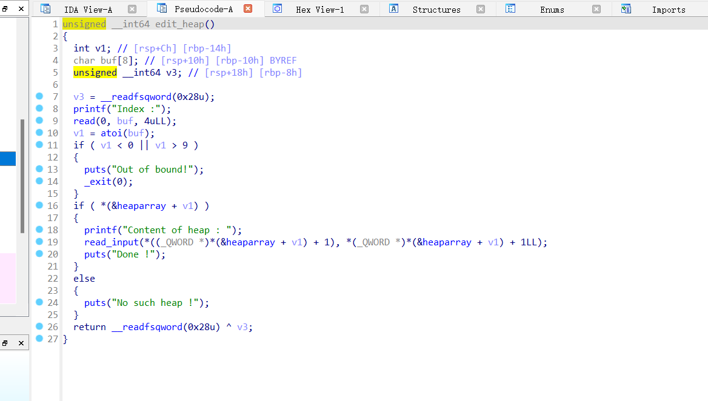Toggle breakpoint dot on line 9
Screen dimensions: 708x401
[x=39, y=121]
